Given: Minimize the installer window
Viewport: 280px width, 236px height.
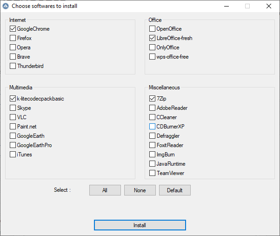Looking at the screenshot, I should [x=227, y=6].
